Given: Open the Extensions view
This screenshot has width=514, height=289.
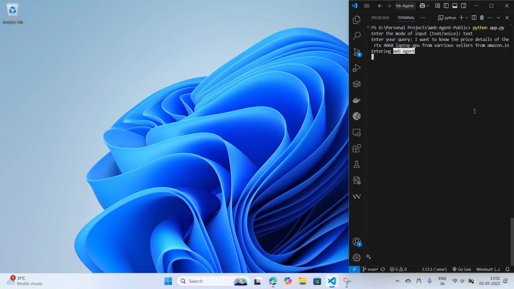Looking at the screenshot, I should pyautogui.click(x=356, y=149).
